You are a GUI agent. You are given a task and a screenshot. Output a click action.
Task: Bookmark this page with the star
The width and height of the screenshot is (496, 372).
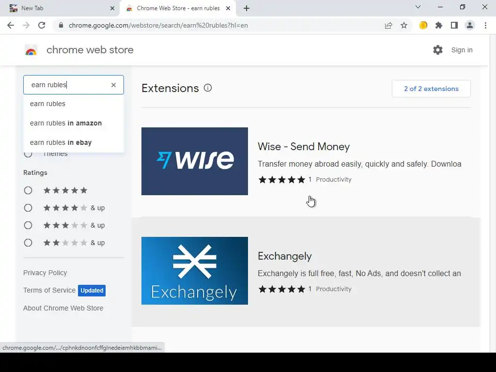pyautogui.click(x=404, y=25)
